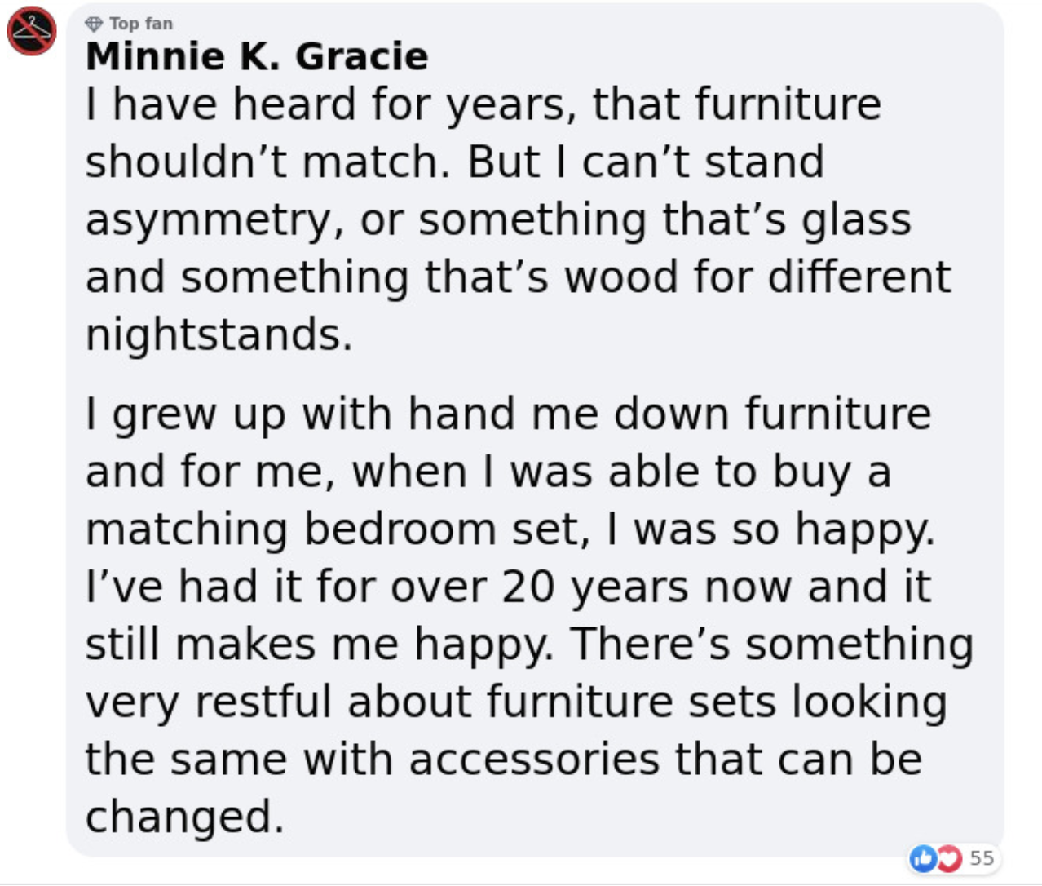Open Minnie K. Gracie's profile picture
The image size is (1042, 886).
(x=32, y=31)
